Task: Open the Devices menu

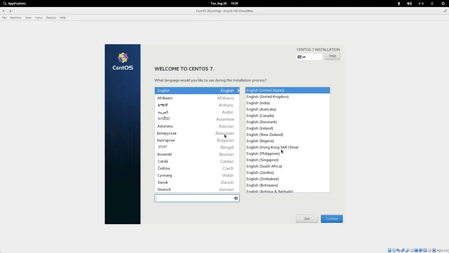Action: click(51, 18)
